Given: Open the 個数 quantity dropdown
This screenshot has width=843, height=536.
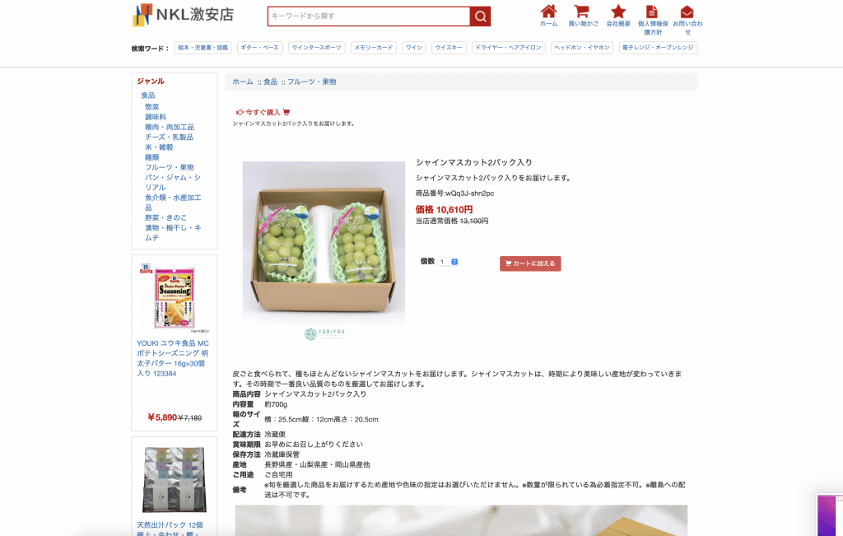Looking at the screenshot, I should [x=448, y=262].
